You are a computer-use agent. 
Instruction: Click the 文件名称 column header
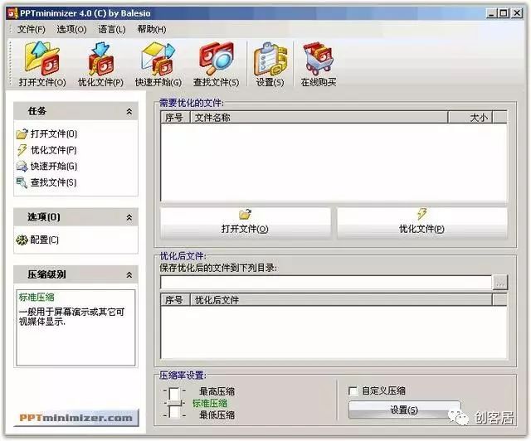(x=319, y=118)
